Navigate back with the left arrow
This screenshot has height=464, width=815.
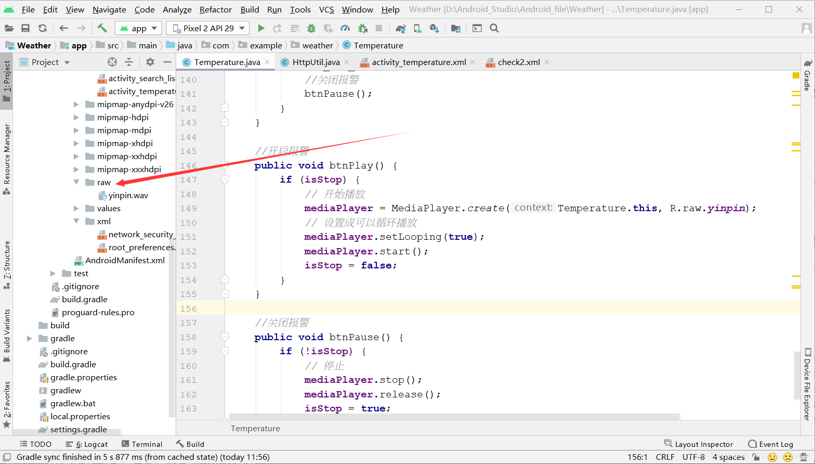click(63, 28)
